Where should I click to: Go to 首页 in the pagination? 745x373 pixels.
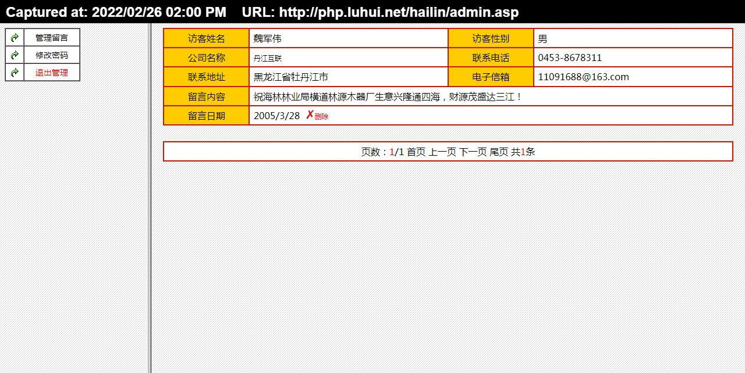point(416,152)
